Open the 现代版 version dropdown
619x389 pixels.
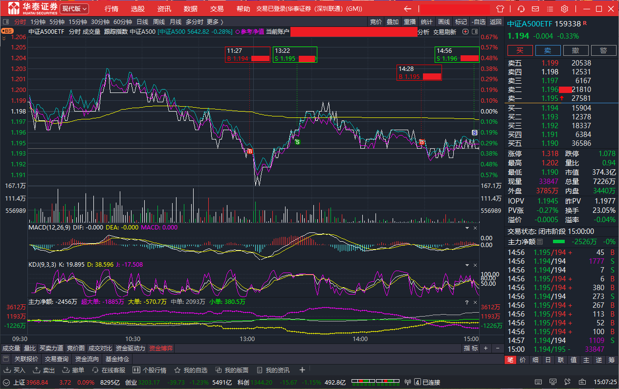(x=75, y=9)
